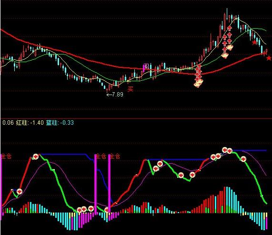Viewport: 272px width, 235px height.
Task: Click the topmost red up-arrow near the price peak
Action: coord(229,28)
